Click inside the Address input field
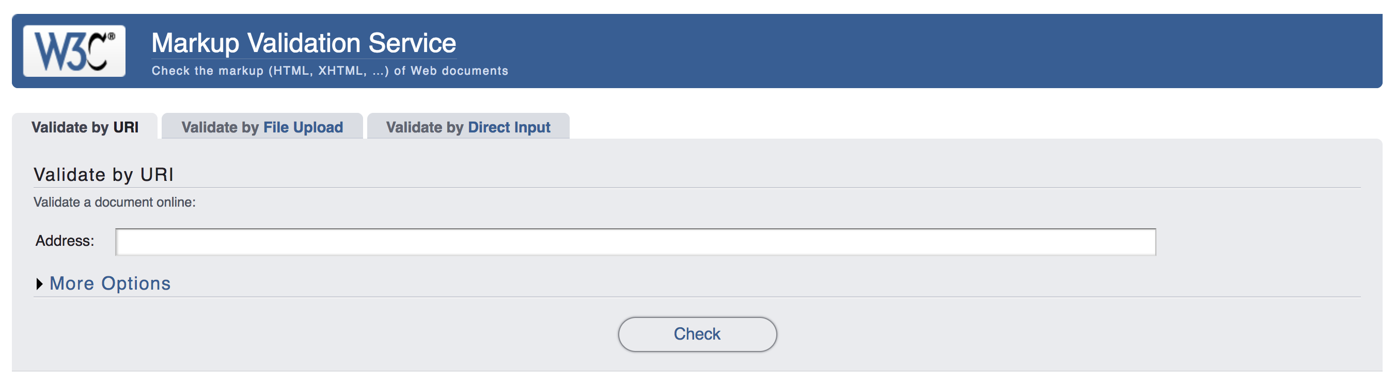 635,242
